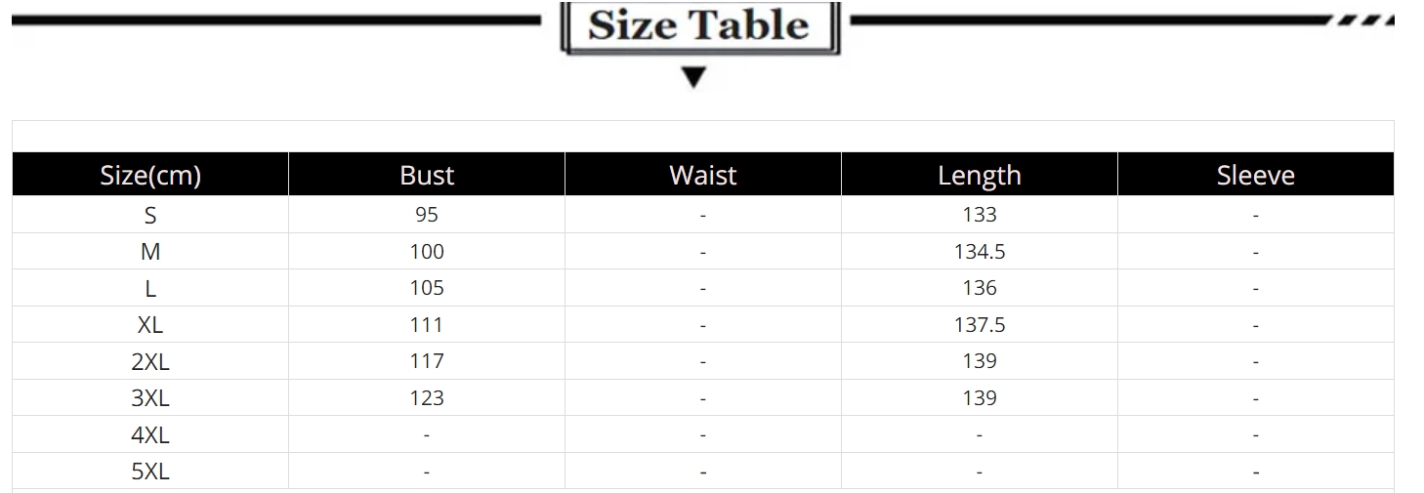Screen dimensions: 1424x493
Task: Click the length value 136
Action: (x=980, y=288)
